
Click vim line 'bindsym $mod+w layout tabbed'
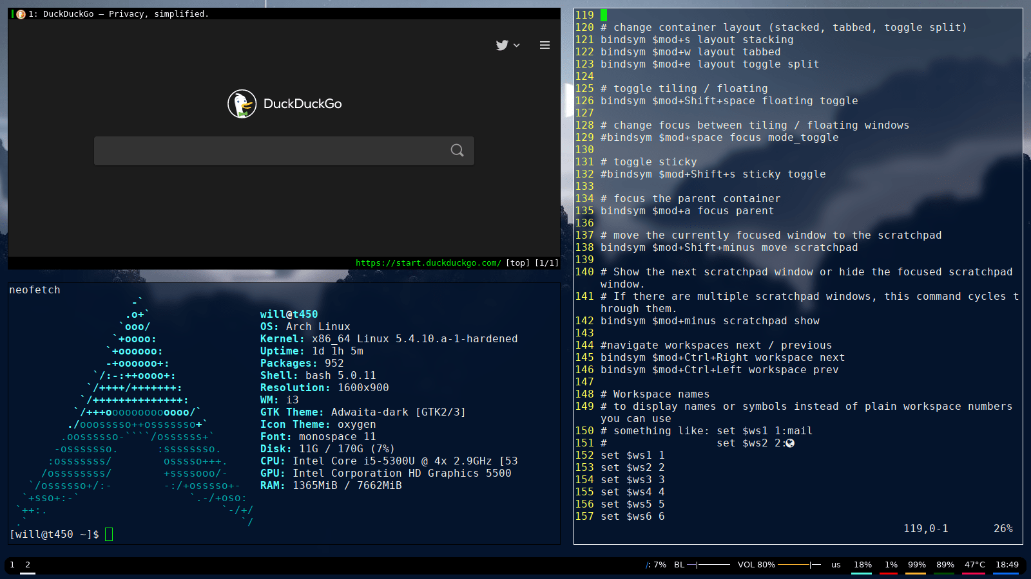(690, 52)
